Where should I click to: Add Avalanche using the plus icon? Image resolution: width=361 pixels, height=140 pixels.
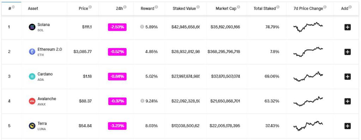click(347, 101)
